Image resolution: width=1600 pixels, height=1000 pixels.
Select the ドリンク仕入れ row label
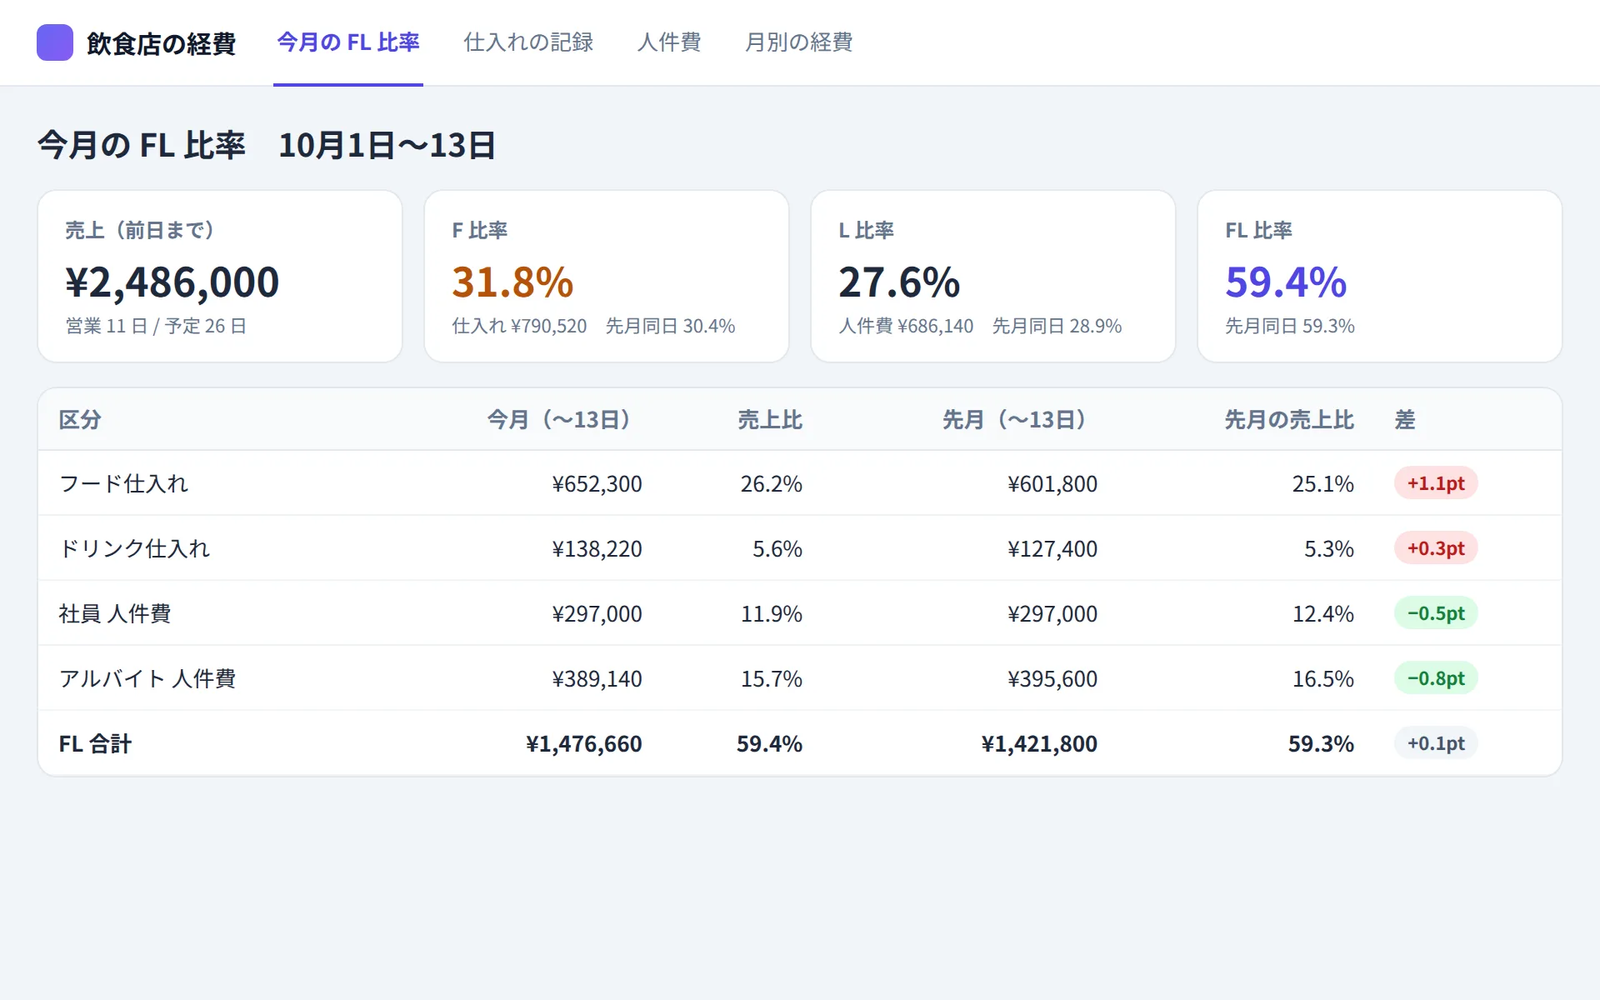tap(134, 548)
